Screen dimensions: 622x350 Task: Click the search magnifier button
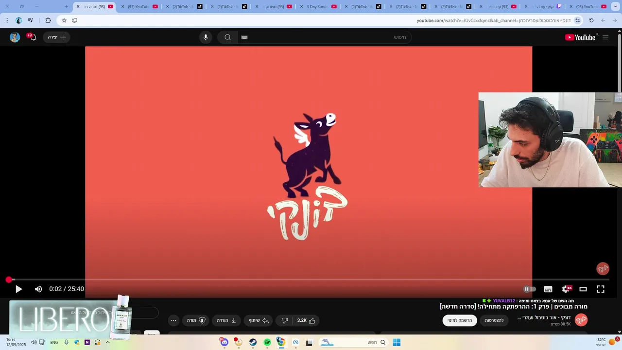click(227, 37)
